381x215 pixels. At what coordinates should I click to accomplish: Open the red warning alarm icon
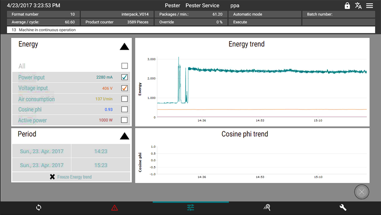pos(114,207)
